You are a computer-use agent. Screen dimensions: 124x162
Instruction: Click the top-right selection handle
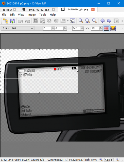pos(78,49)
